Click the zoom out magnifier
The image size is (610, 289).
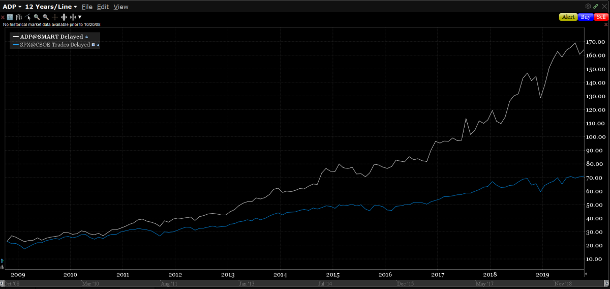point(46,17)
